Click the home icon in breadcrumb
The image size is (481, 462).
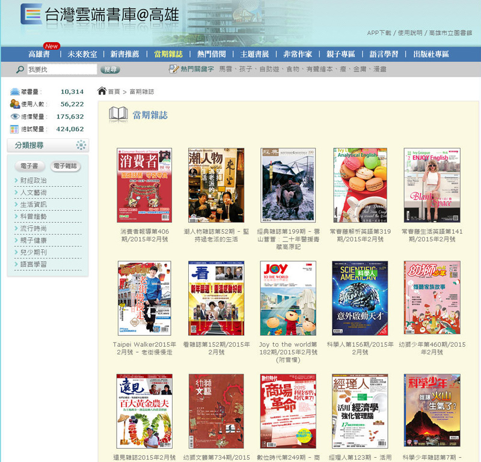pyautogui.click(x=102, y=91)
